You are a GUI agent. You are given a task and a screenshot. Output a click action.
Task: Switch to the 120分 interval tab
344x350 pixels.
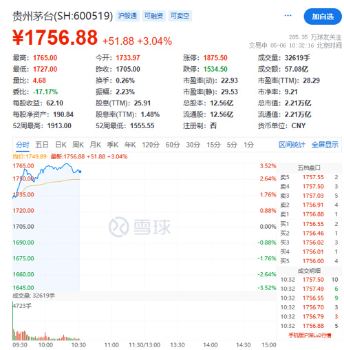tap(151, 145)
